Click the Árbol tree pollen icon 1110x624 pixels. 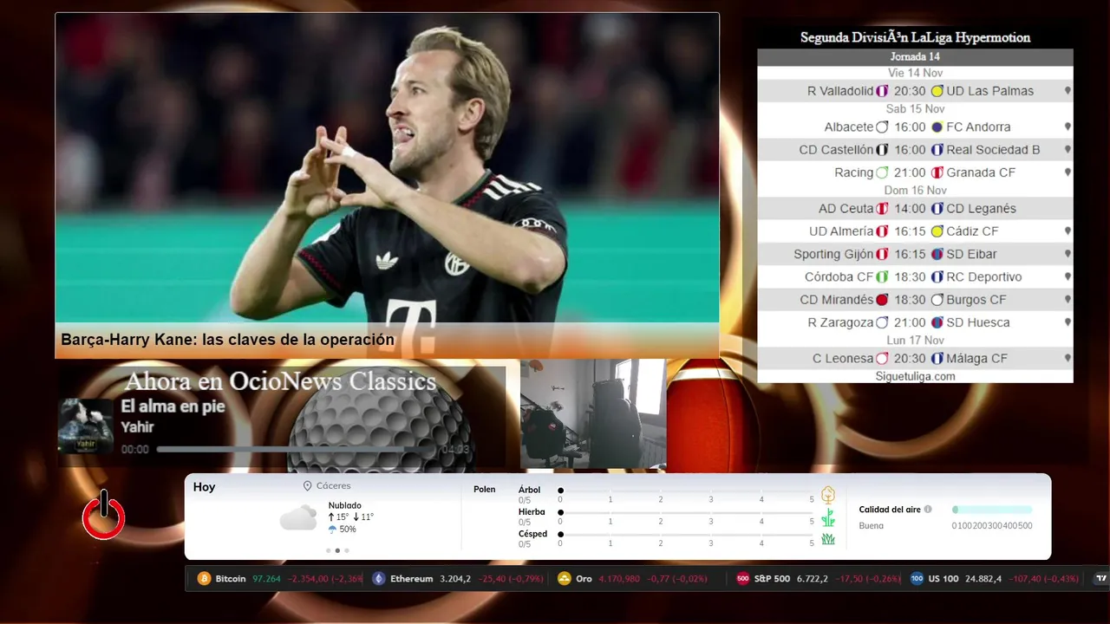(x=828, y=495)
